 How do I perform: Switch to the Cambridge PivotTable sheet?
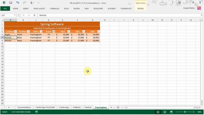tap(45, 107)
